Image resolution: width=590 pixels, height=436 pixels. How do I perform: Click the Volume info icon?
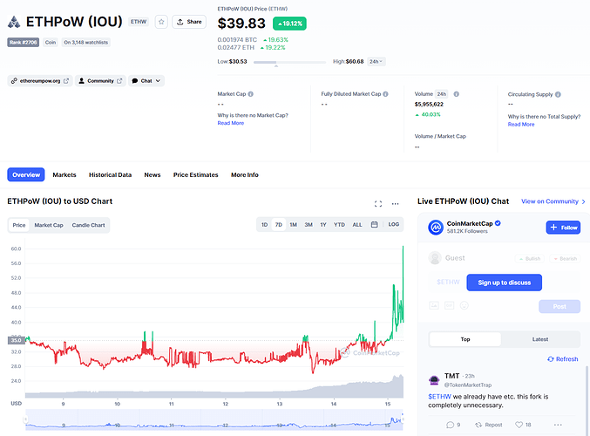point(456,94)
